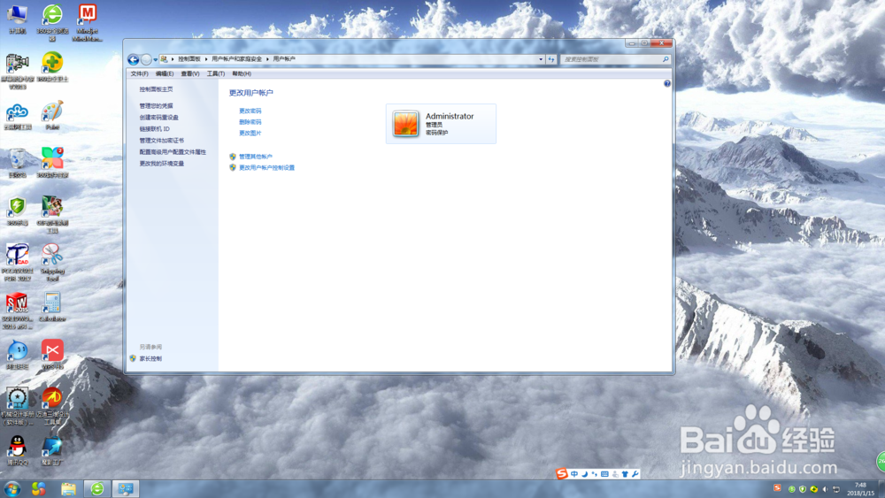Viewport: 885px width, 498px height.
Task: Click the red T CAD desktop icon
Action: pyautogui.click(x=18, y=263)
